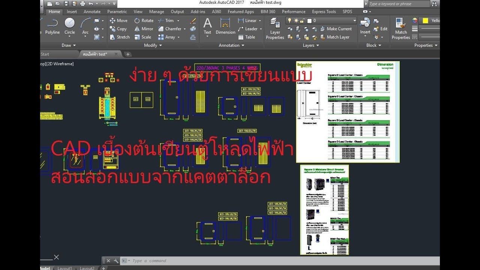The height and width of the screenshot is (270, 480).
Task: Switch to the Insert ribbon tab
Action: (x=72, y=12)
